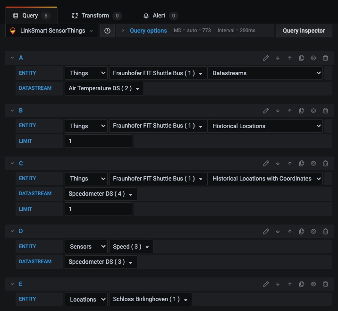The image size is (338, 311).
Task: Switch to the Query tab
Action: [x=32, y=16]
